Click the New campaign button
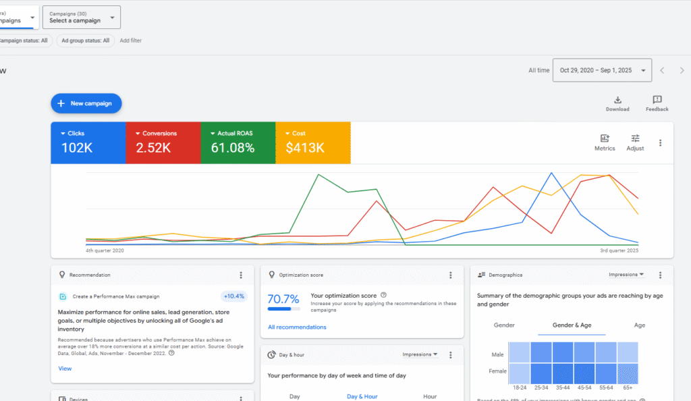This screenshot has height=401, width=691. click(x=86, y=103)
